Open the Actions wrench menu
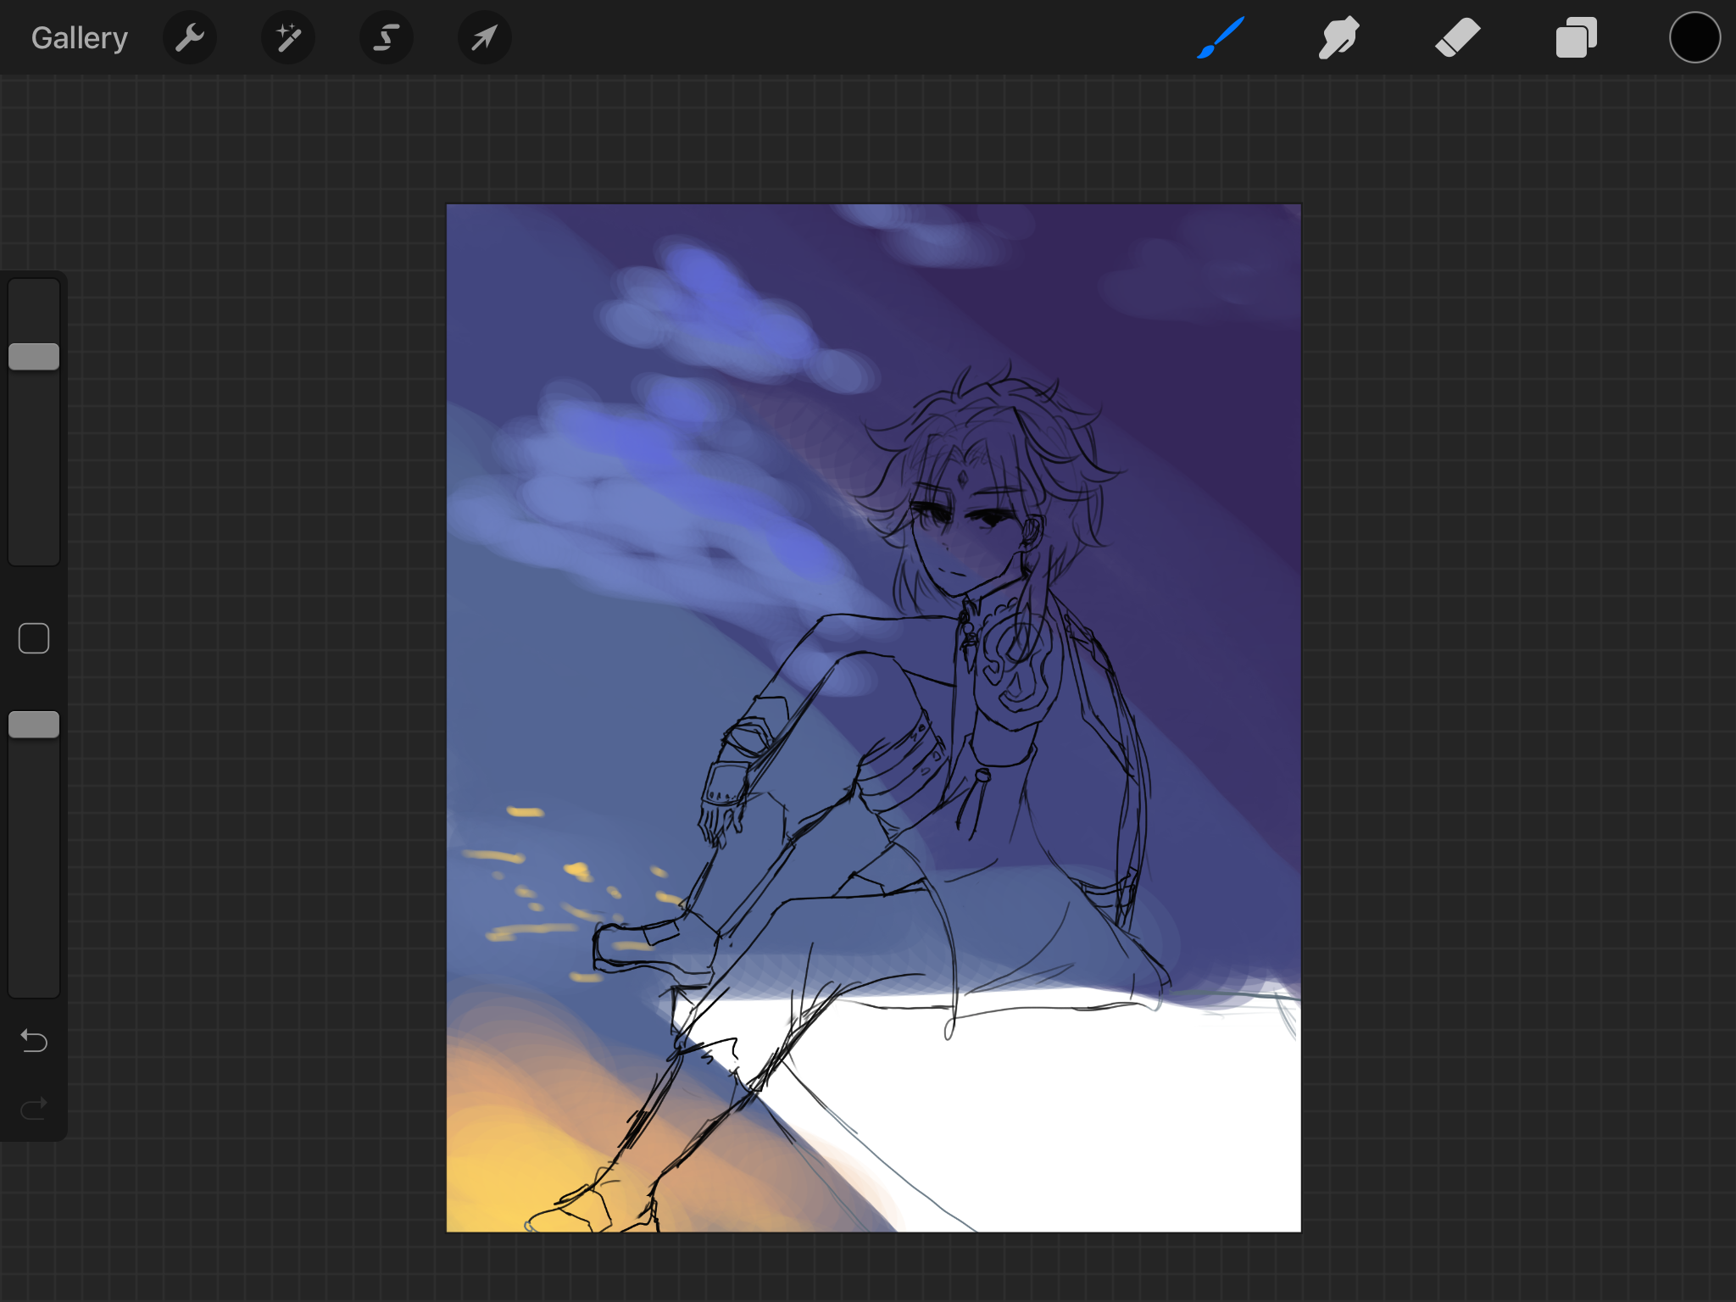Viewport: 1736px width, 1302px height. 190,38
